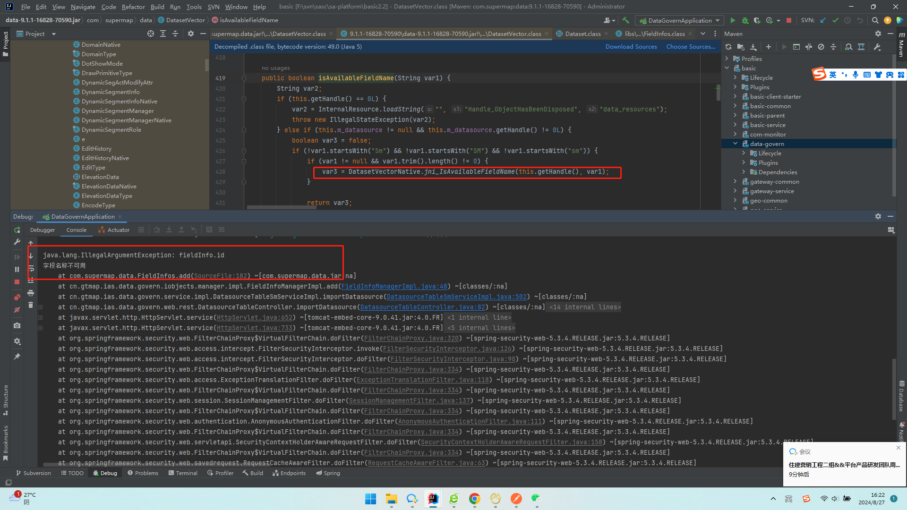Screen dimensions: 907x510
Task: Click the console vertical scrollbar
Action: coord(894,389)
